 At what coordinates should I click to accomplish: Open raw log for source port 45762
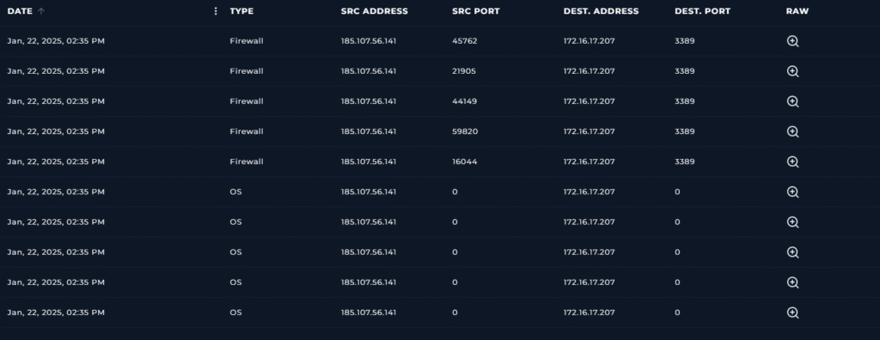792,41
